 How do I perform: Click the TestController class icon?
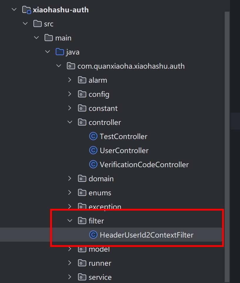(93, 136)
